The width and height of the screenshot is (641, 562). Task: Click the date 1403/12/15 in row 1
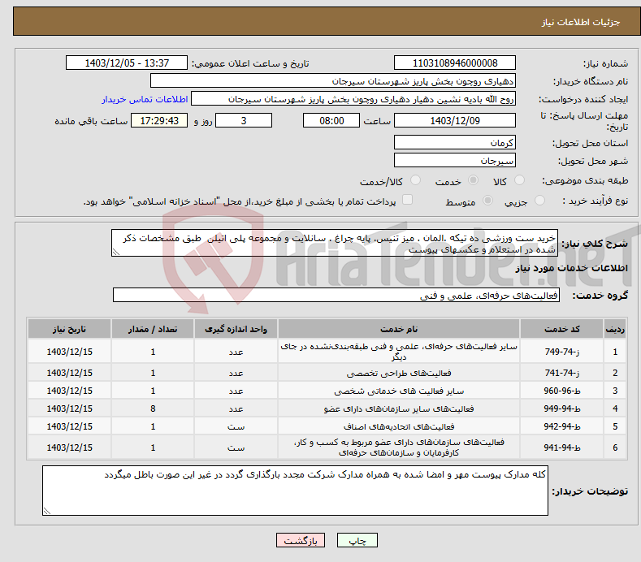coord(69,352)
